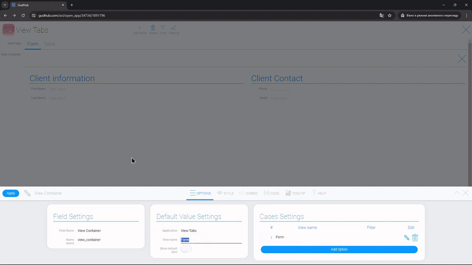Switch to the Table tab
Screen dimensions: 472x265
click(49, 44)
